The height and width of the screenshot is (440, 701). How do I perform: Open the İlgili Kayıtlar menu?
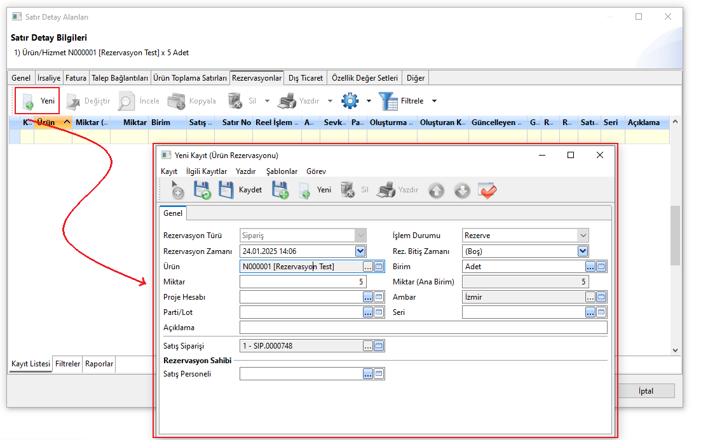207,171
